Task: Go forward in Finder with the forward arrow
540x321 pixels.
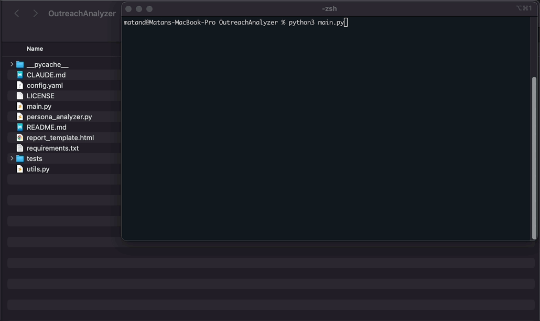Action: (35, 14)
